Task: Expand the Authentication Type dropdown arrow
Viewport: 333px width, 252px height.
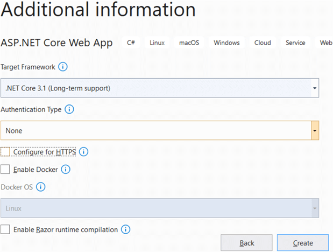Action: pyautogui.click(x=315, y=130)
